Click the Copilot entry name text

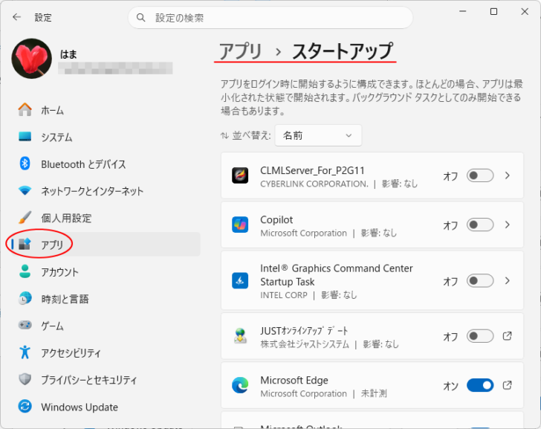point(276,219)
